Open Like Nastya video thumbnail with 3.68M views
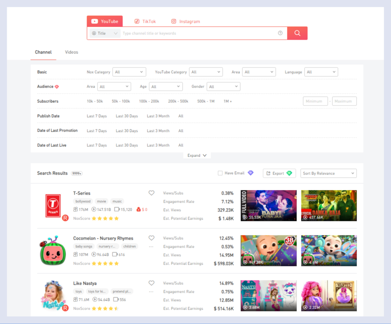 pos(269,296)
